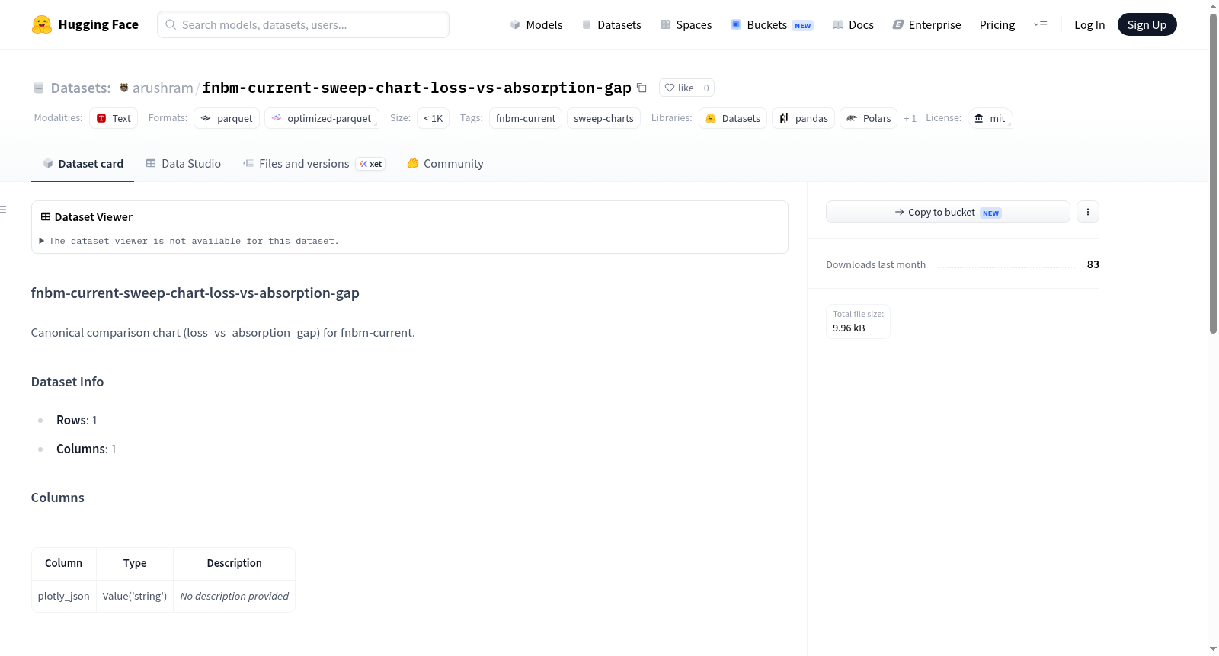Click the Text modality tag
This screenshot has height=656, width=1219.
(x=114, y=118)
